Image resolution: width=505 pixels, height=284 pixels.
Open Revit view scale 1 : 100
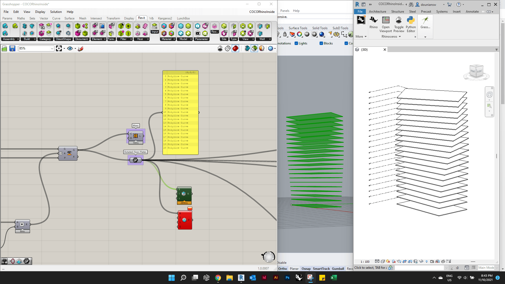point(365,262)
